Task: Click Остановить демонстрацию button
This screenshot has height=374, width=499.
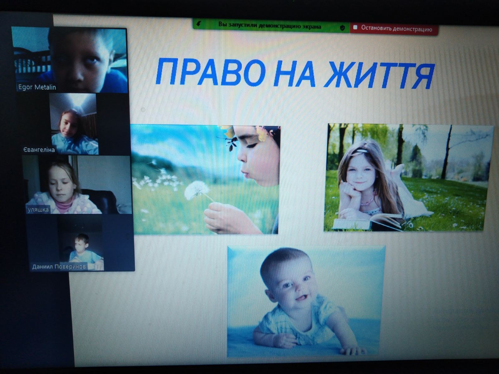Action: click(394, 28)
